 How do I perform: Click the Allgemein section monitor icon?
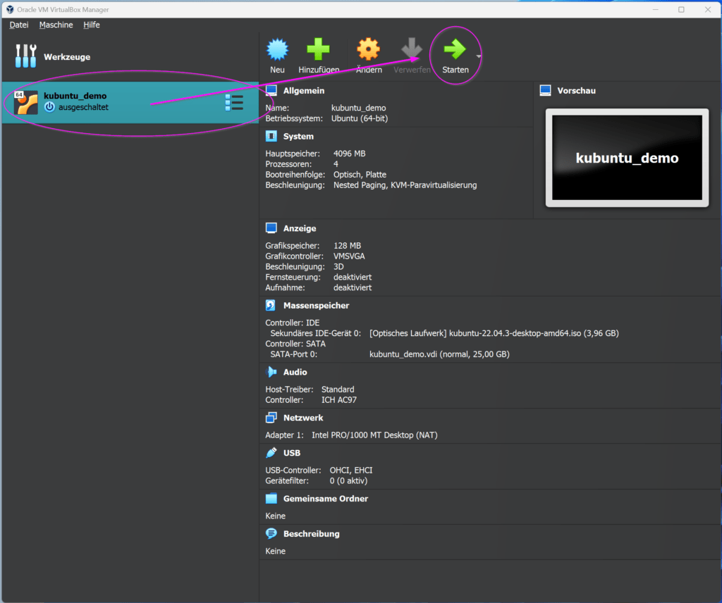click(x=271, y=91)
